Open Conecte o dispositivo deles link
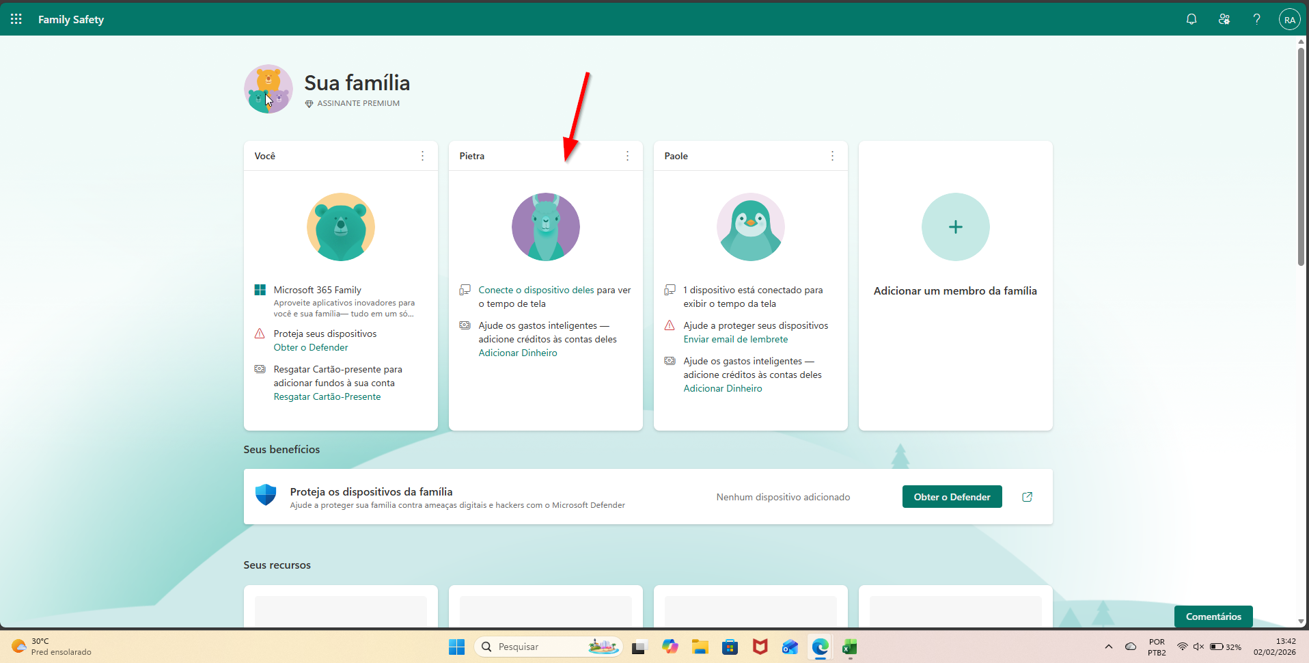This screenshot has height=663, width=1309. pyautogui.click(x=536, y=290)
